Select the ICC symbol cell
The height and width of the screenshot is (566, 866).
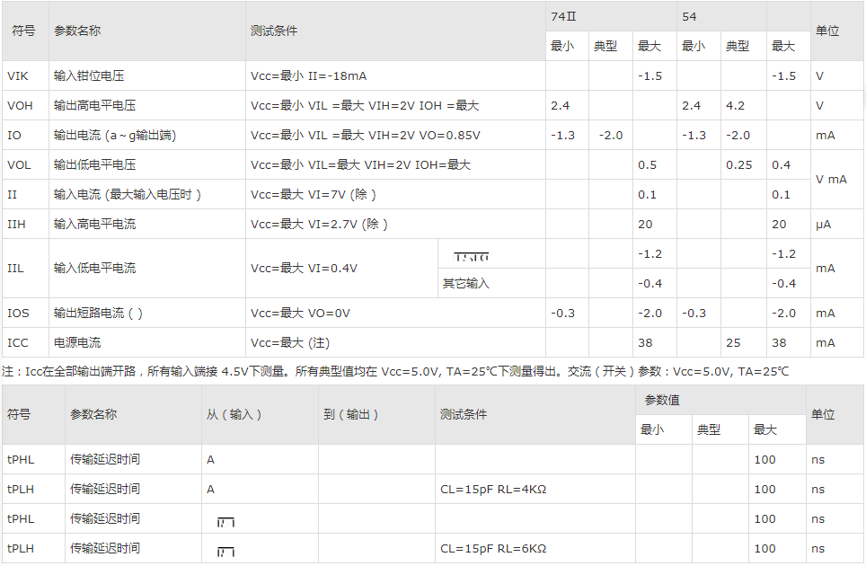18,342
